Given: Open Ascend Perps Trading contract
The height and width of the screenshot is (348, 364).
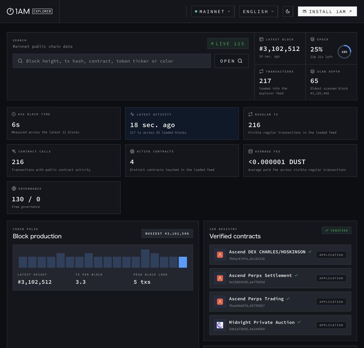Looking at the screenshot, I should click(x=280, y=302).
